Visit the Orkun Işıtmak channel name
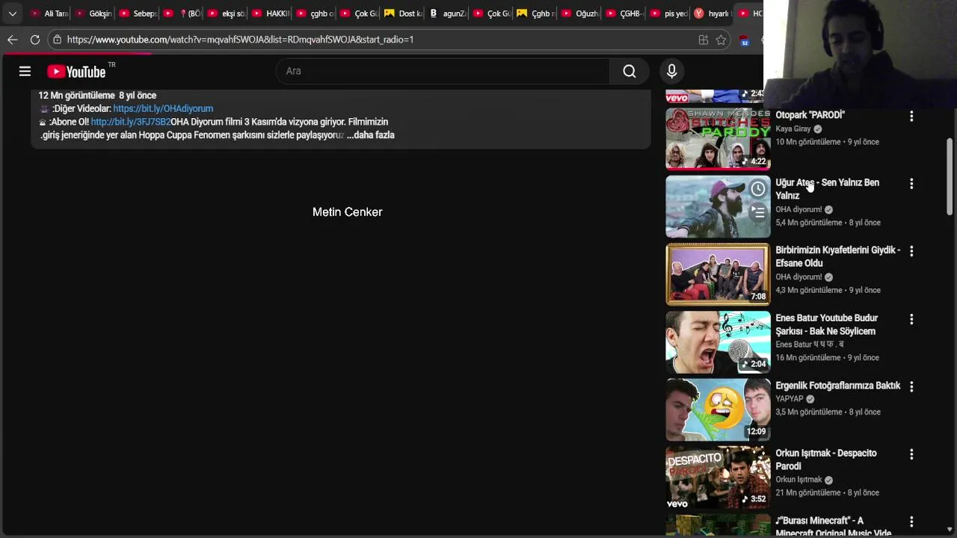Viewport: 957px width, 538px height. [798, 480]
